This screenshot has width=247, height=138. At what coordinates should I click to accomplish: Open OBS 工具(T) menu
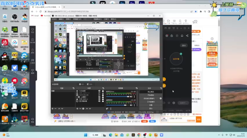(106, 19)
